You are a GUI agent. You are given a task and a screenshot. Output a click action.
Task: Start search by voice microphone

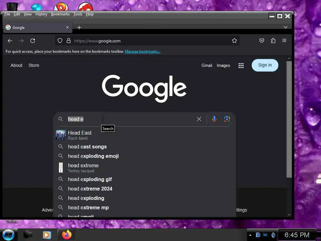tap(214, 119)
